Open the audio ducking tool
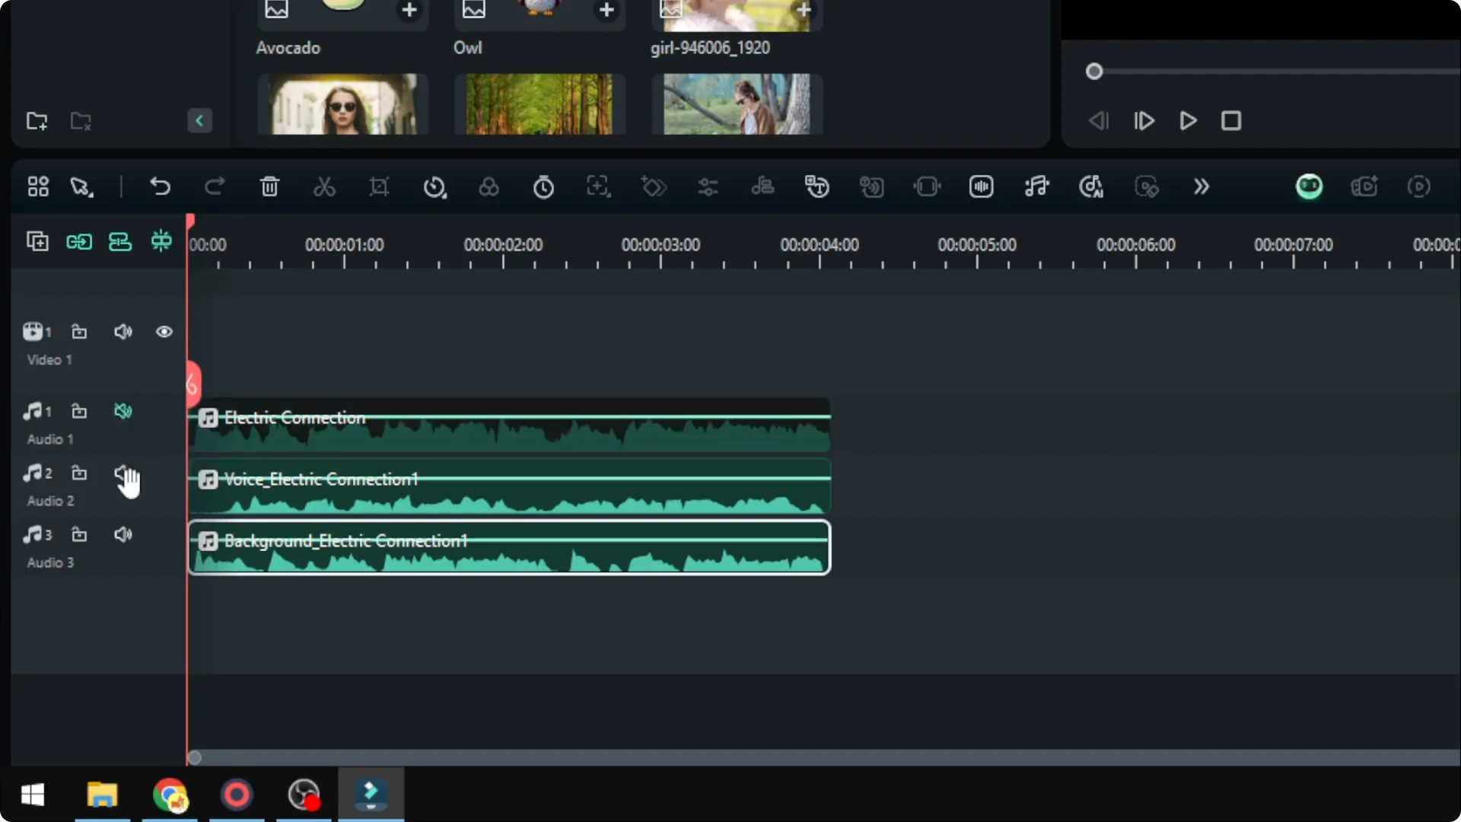 (x=763, y=186)
